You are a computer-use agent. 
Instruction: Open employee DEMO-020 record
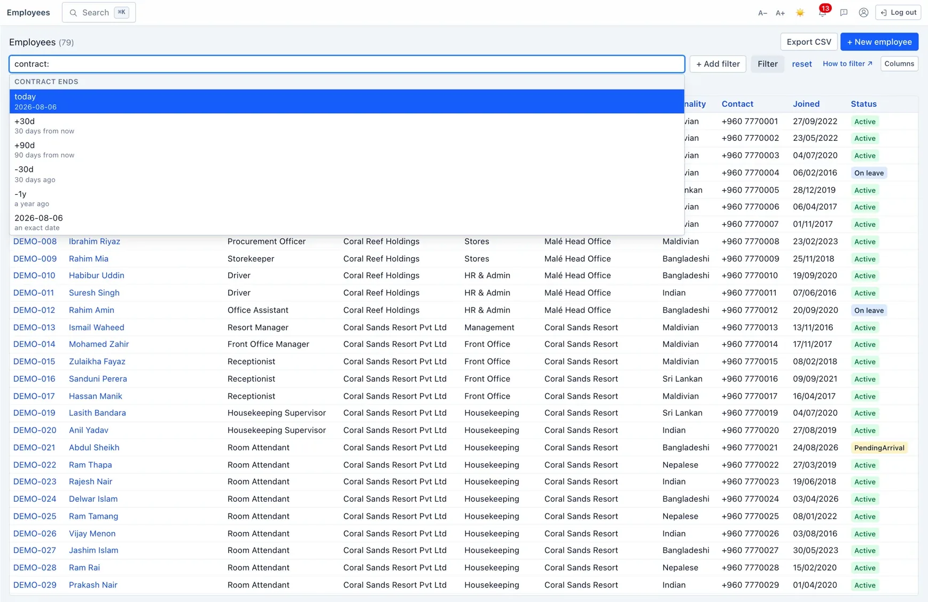pos(35,430)
